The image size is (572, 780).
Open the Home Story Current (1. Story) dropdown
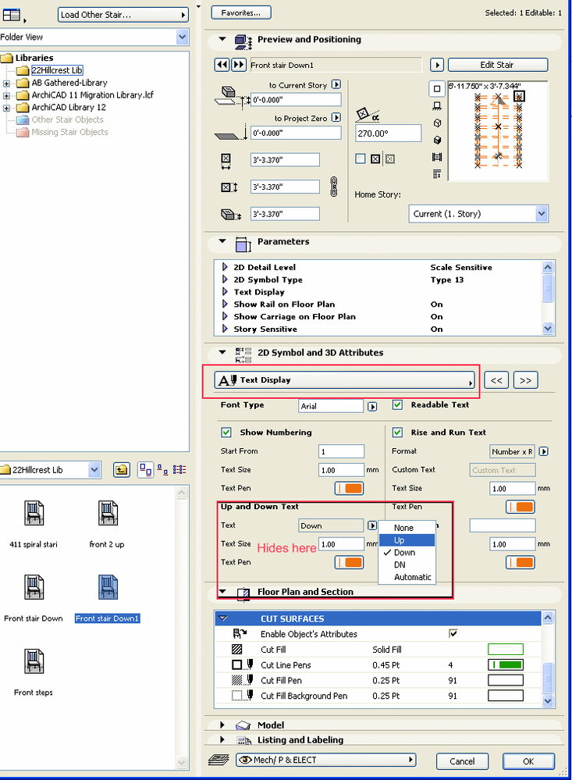pos(542,214)
